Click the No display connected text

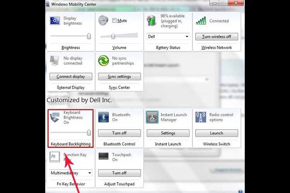tap(73, 61)
